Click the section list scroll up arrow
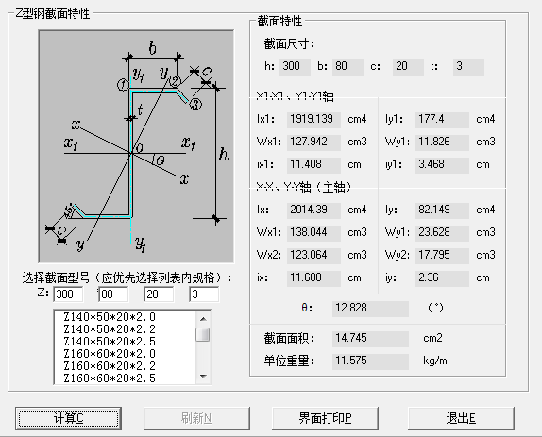 coord(203,318)
